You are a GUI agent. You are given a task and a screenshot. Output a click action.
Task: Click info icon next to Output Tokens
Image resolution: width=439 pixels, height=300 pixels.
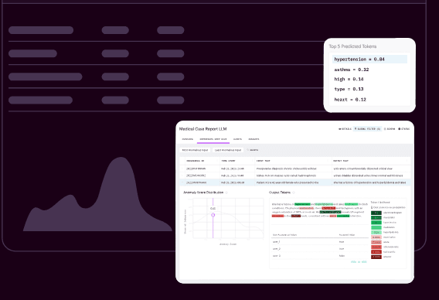click(x=294, y=193)
